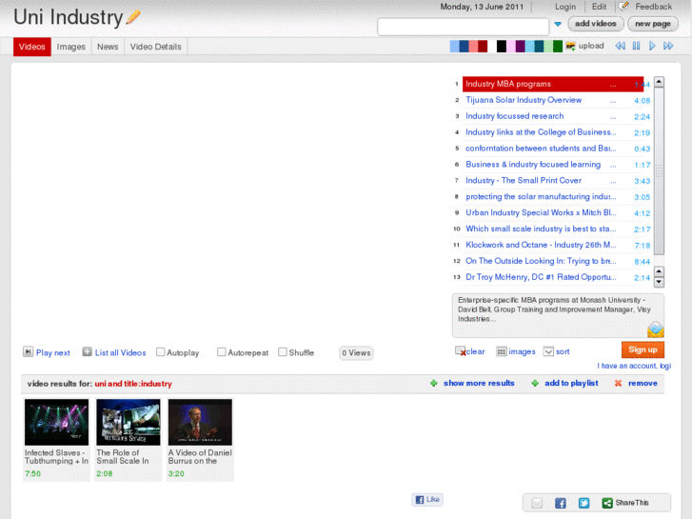This screenshot has height=519, width=692.
Task: Click the upload image icon
Action: [x=570, y=46]
